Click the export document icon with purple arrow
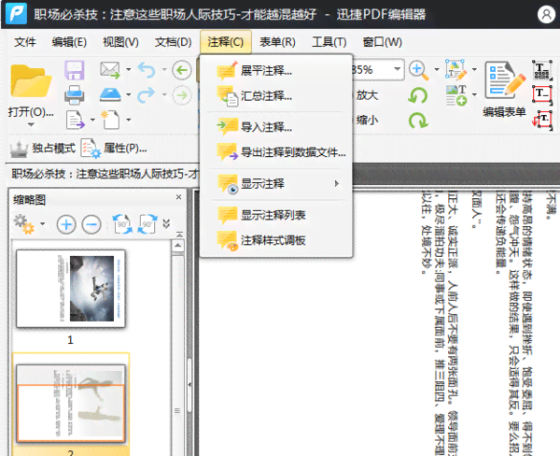The width and height of the screenshot is (560, 456). pyautogui.click(x=75, y=120)
